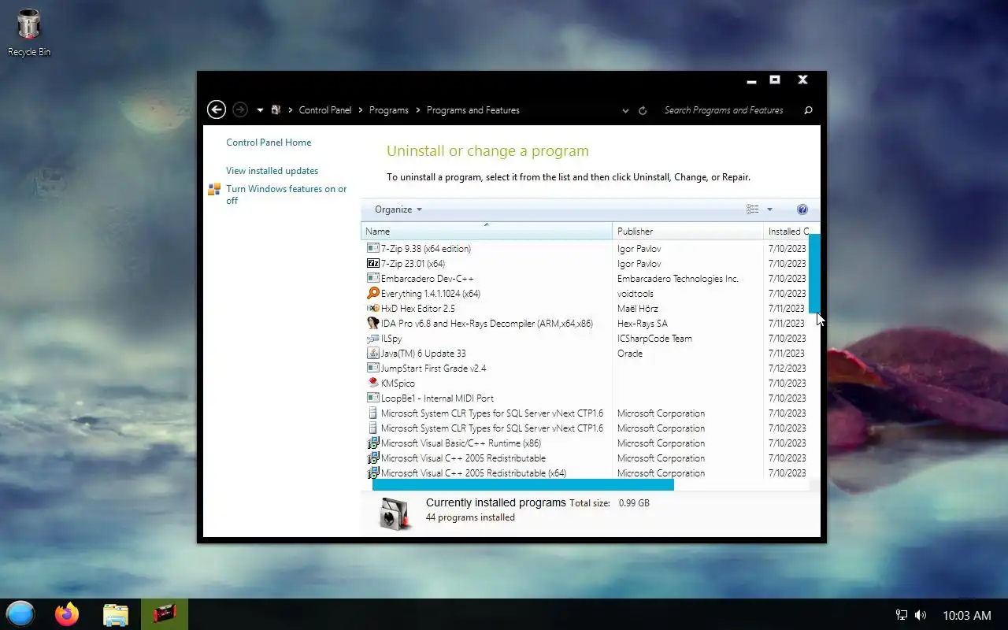
Task: Select the HxD Hex Editor 2.5 icon
Action: 373,309
